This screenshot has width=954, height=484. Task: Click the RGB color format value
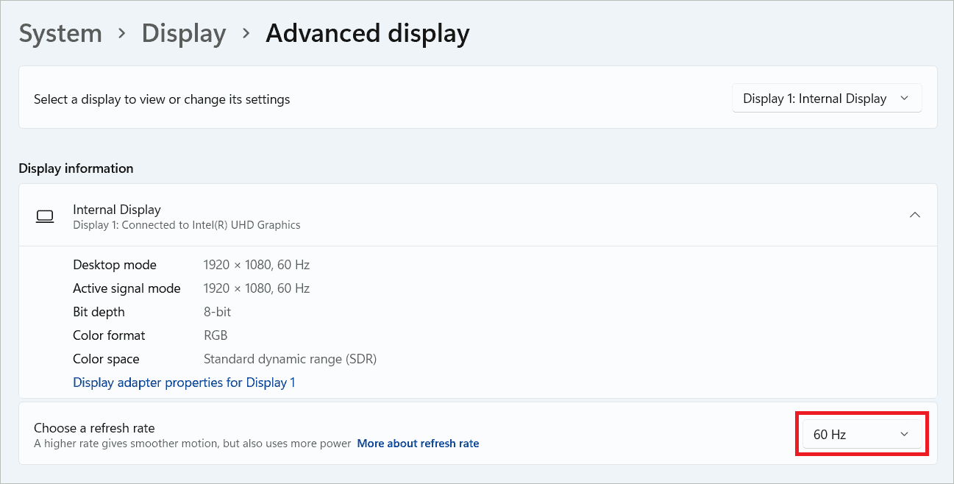pos(216,335)
